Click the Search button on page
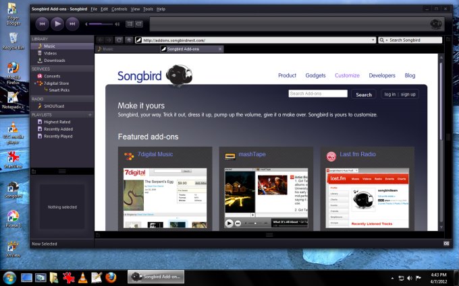 [x=364, y=95]
